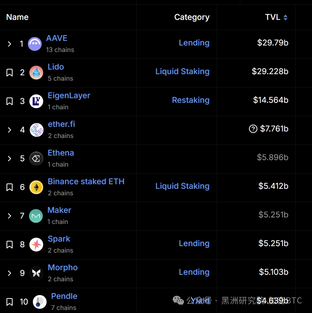
Task: Click the EigenLayer logo icon
Action: [x=36, y=101]
